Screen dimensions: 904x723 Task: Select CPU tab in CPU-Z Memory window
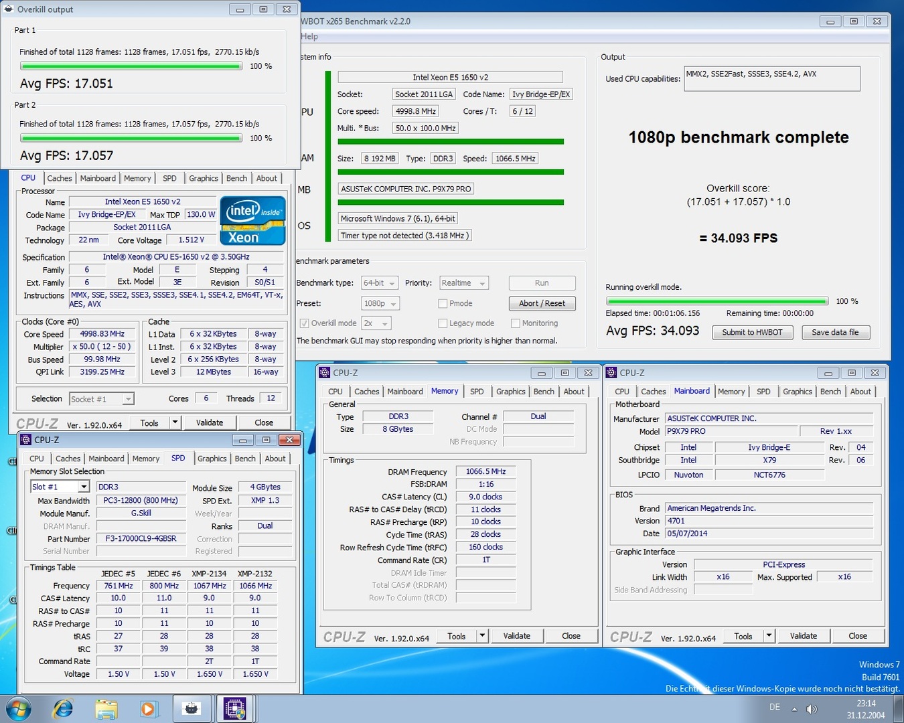pos(335,392)
